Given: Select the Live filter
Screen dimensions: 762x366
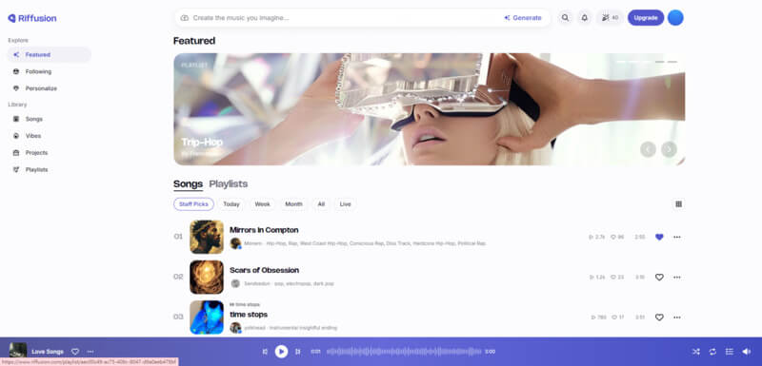Looking at the screenshot, I should click(x=346, y=204).
